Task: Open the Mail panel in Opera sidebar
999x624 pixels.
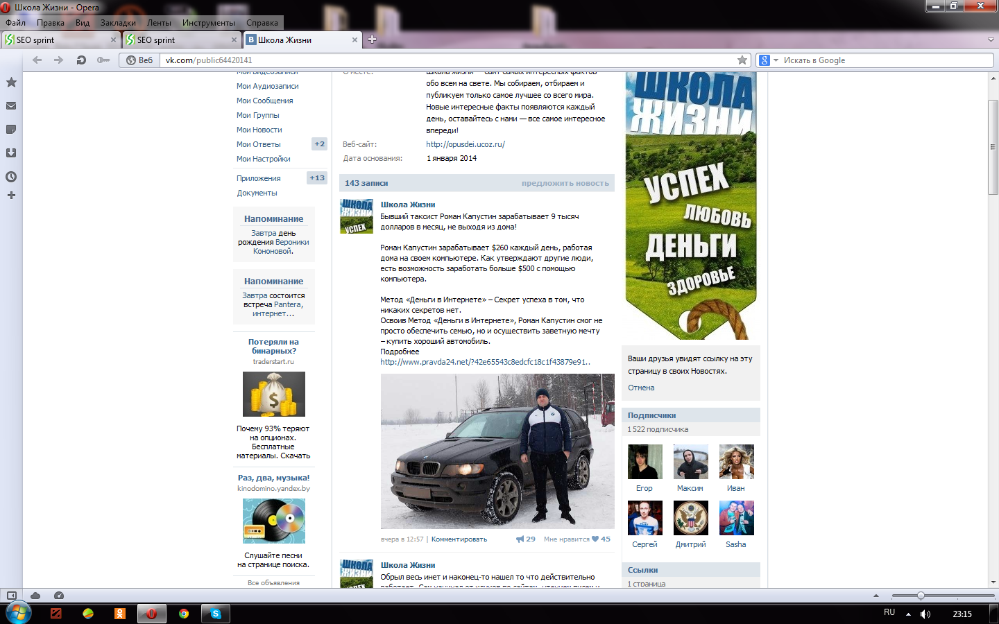Action: (x=11, y=106)
